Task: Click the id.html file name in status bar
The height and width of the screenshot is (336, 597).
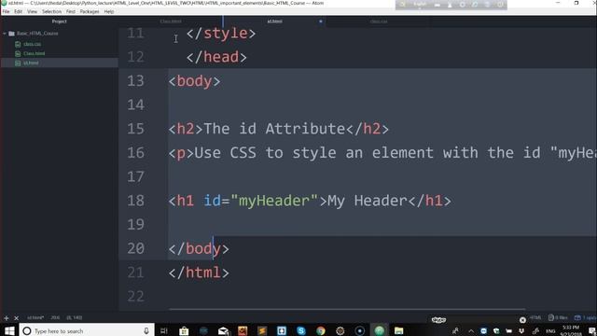Action: [35, 317]
